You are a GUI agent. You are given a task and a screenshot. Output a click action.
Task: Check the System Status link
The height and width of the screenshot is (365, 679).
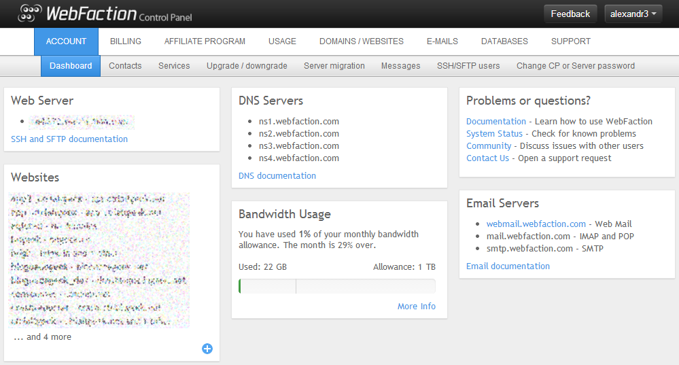pos(495,133)
